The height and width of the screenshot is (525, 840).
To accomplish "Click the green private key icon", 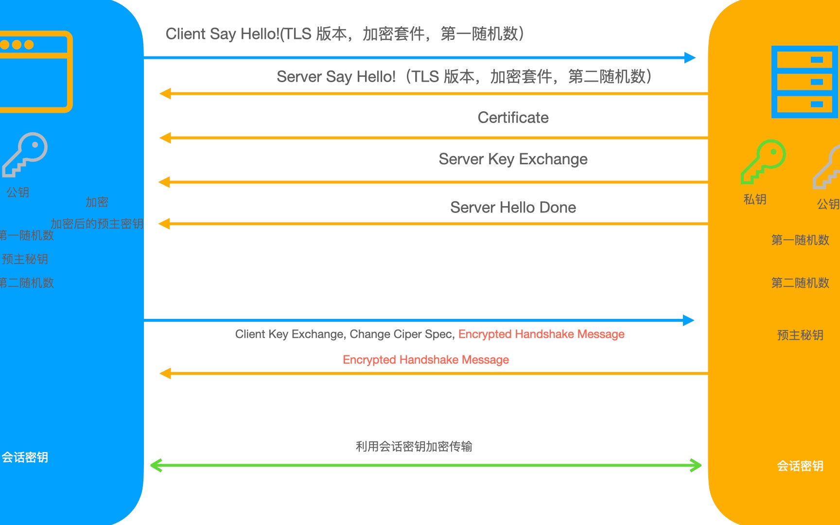I will pyautogui.click(x=763, y=162).
